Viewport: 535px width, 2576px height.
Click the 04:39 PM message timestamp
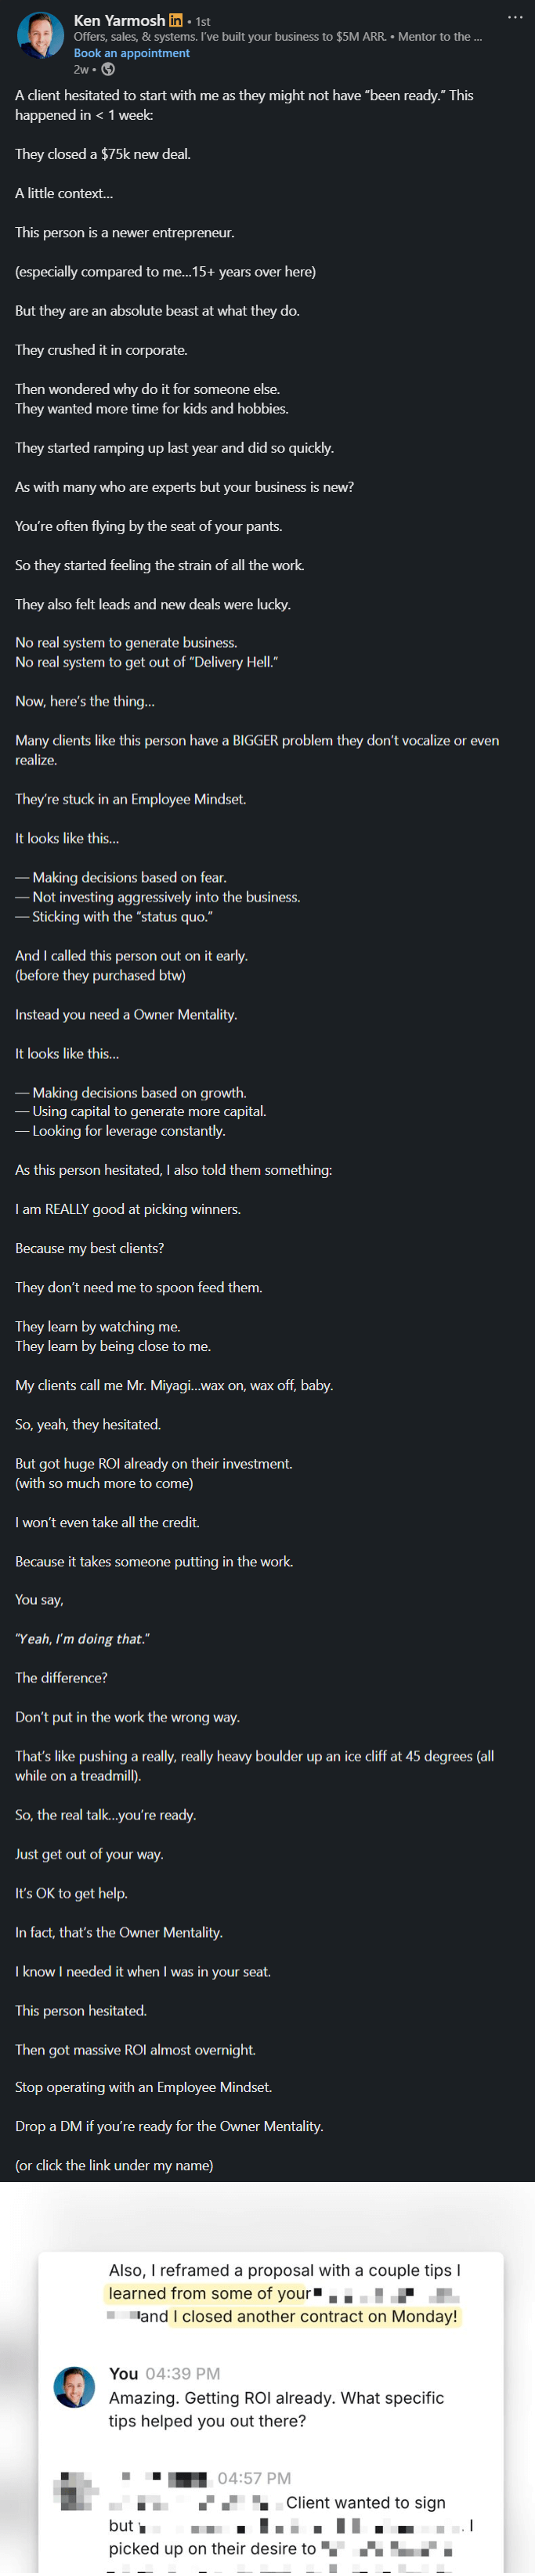[x=182, y=2373]
